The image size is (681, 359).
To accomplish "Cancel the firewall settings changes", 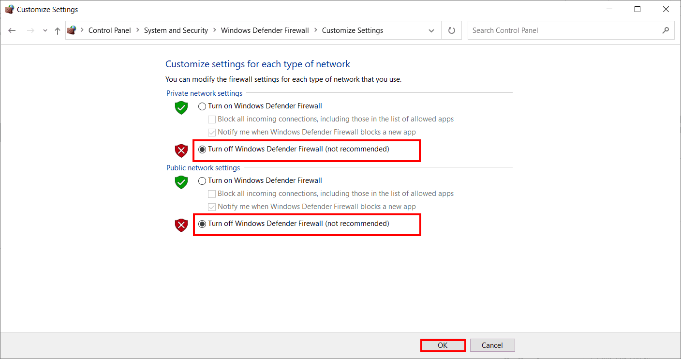I will (x=492, y=345).
